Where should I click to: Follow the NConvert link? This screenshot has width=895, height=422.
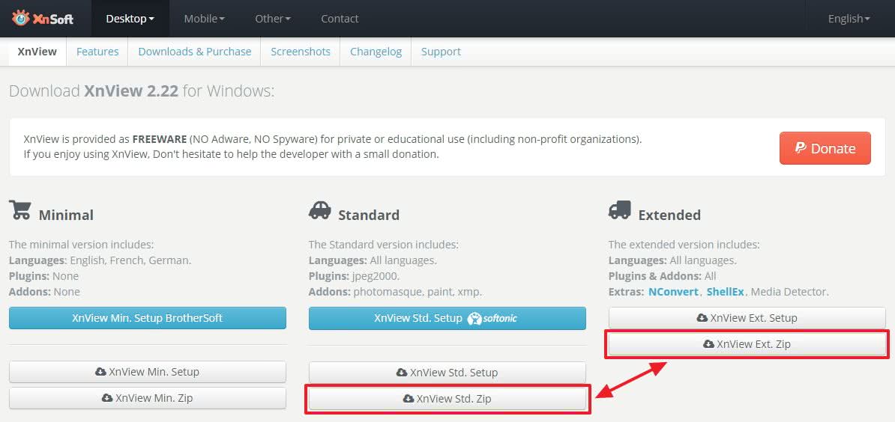tap(673, 292)
